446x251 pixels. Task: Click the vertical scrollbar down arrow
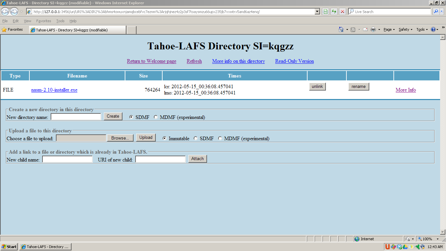click(443, 232)
